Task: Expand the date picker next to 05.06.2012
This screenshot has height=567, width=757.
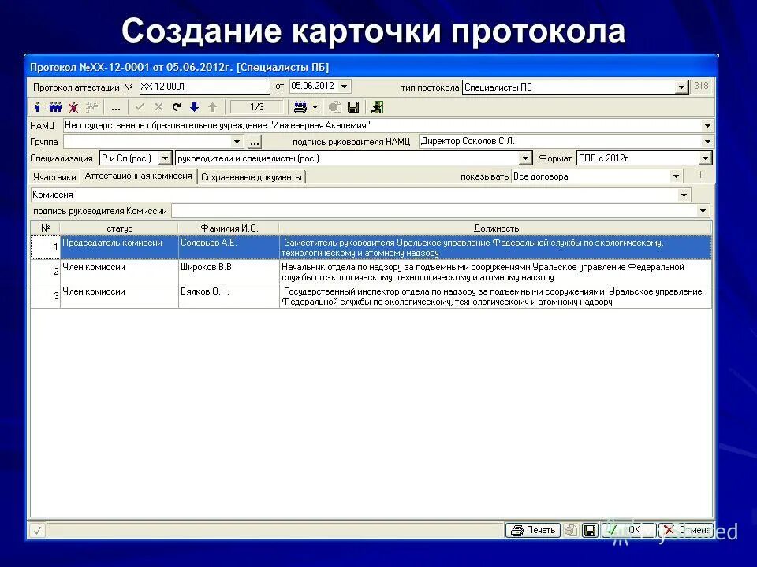Action: tap(345, 87)
